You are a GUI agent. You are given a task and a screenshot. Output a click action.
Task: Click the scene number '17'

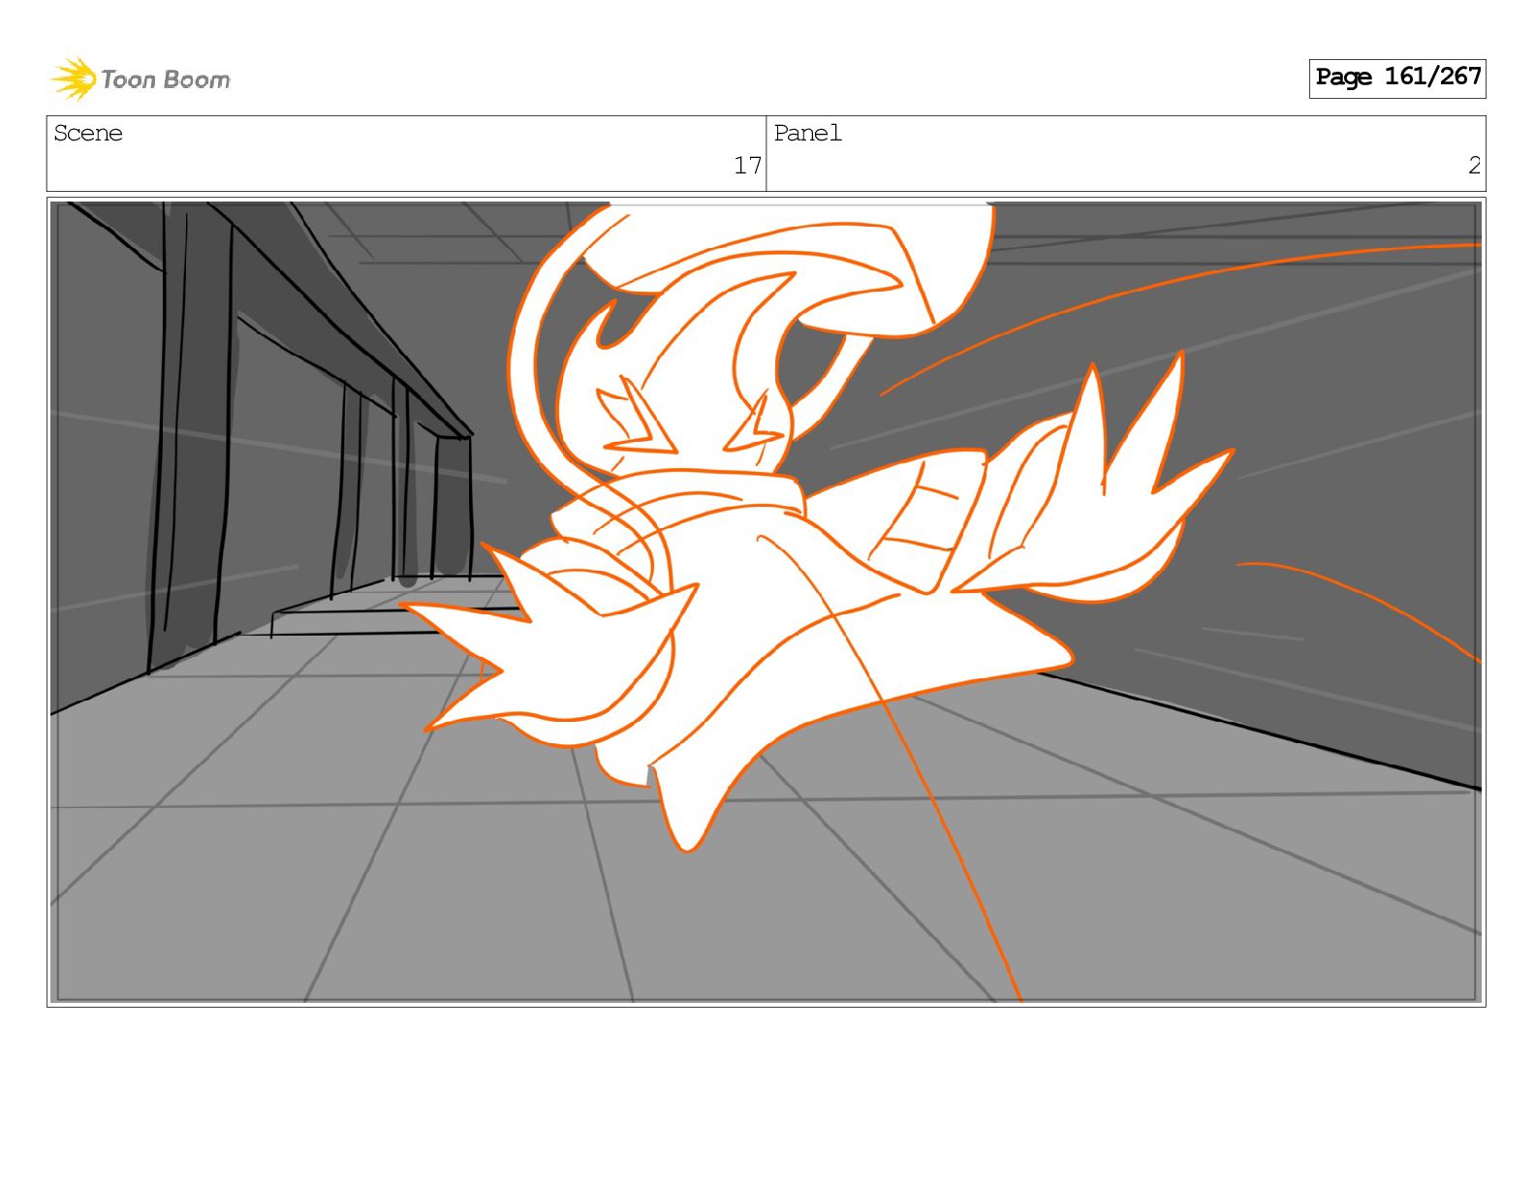click(747, 166)
